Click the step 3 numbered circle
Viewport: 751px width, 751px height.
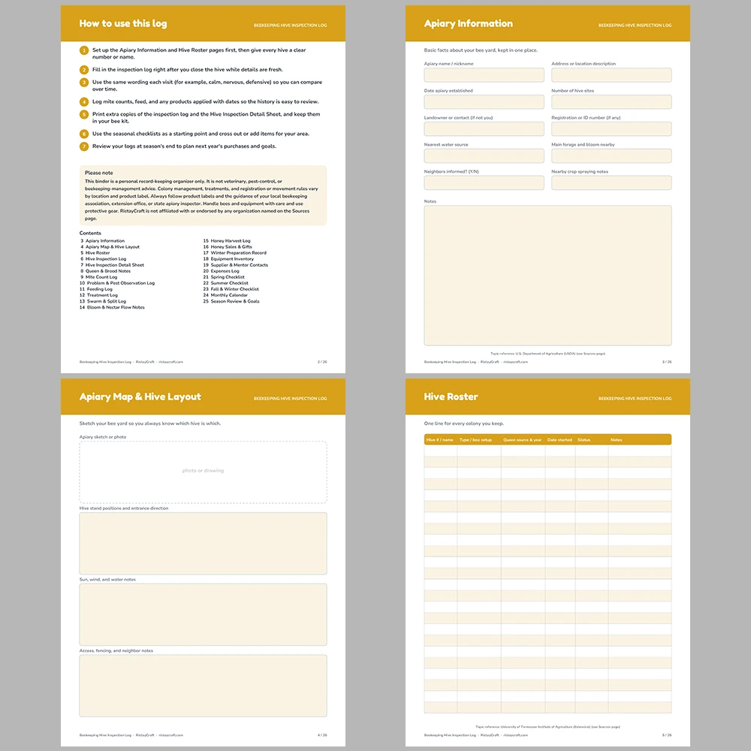(x=84, y=83)
